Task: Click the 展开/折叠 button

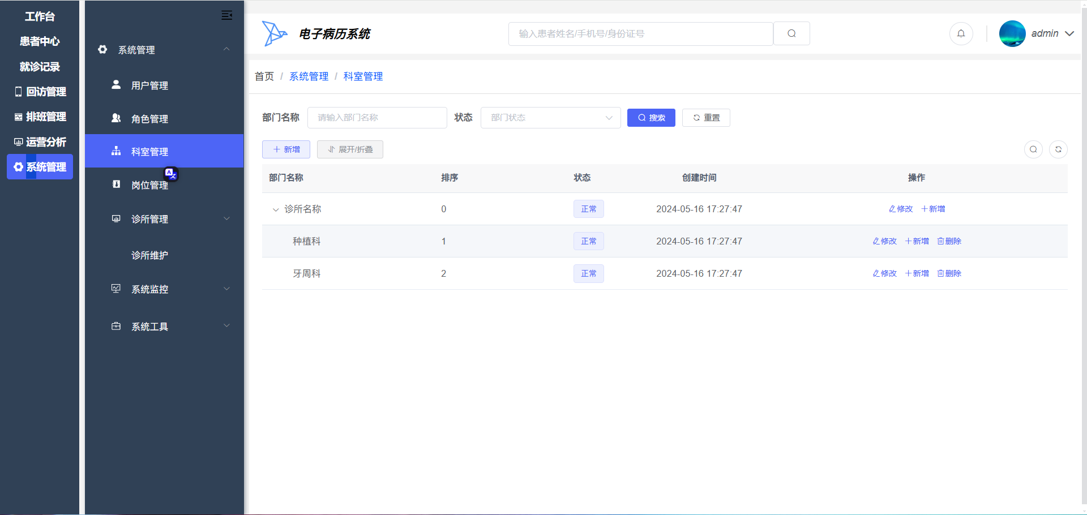Action: pos(350,149)
